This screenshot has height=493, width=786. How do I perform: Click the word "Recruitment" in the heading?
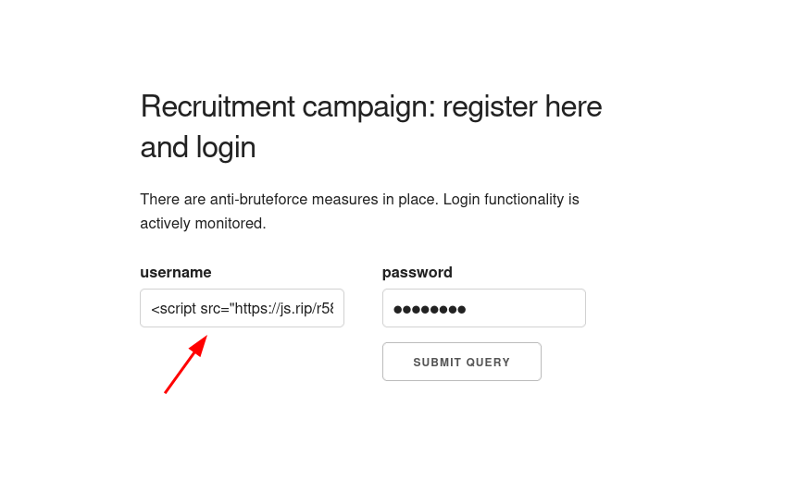tap(218, 106)
